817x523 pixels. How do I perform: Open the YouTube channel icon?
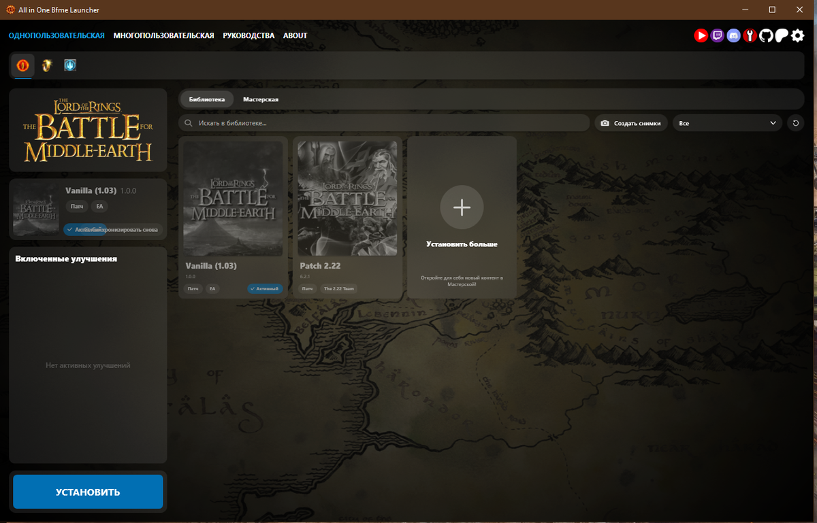coord(701,35)
